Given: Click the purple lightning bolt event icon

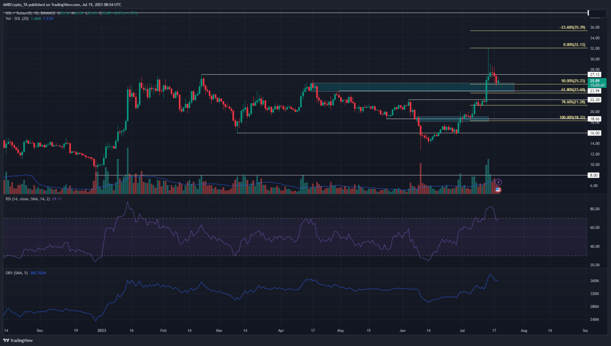Looking at the screenshot, I should click(x=498, y=183).
